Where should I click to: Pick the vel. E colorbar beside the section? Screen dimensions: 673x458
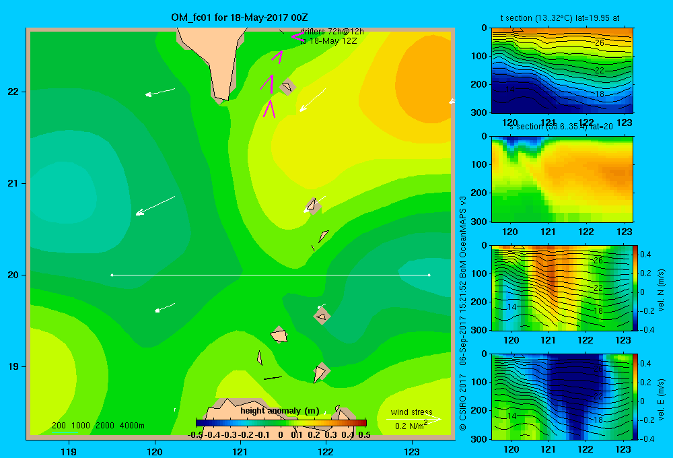635,397
